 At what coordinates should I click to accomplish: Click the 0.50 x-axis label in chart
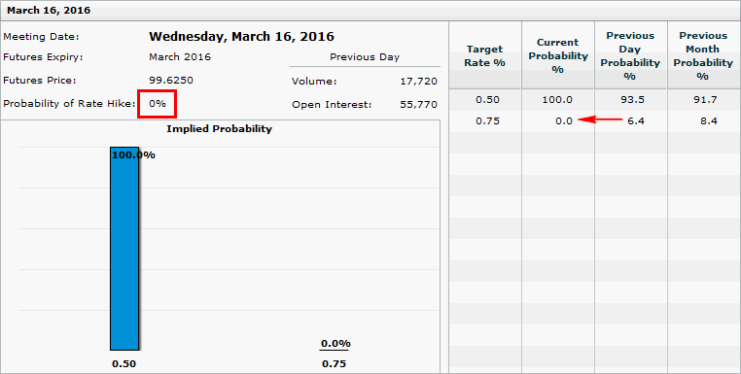coord(123,363)
